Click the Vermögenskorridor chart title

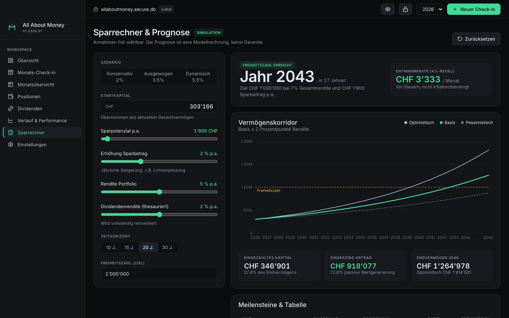click(x=268, y=122)
